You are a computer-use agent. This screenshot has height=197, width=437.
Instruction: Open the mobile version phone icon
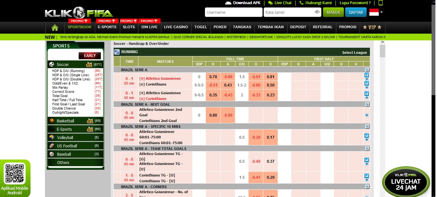point(381,3)
